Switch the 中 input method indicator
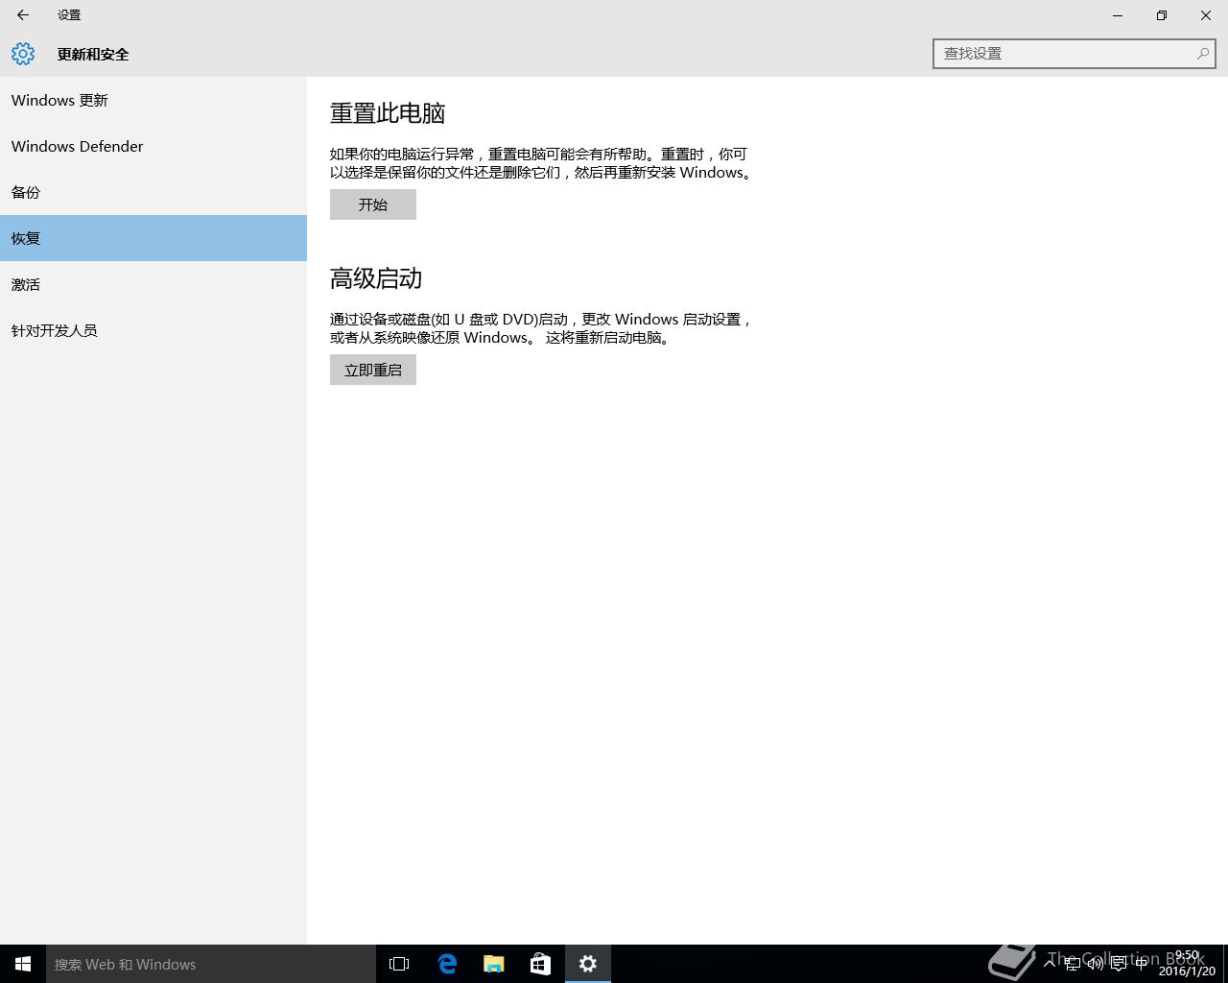1228x983 pixels. point(1142,964)
